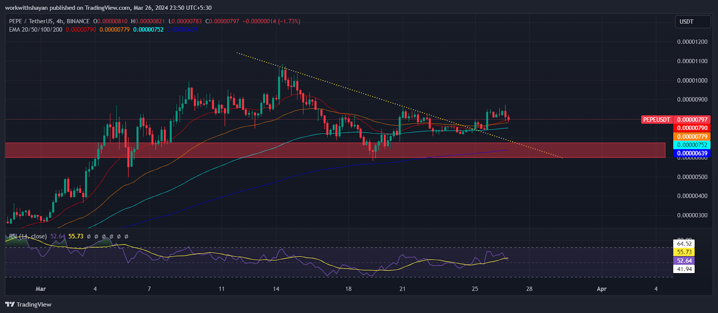The width and height of the screenshot is (718, 313).
Task: Click the 0.00001200 price axis label
Action: (x=692, y=42)
